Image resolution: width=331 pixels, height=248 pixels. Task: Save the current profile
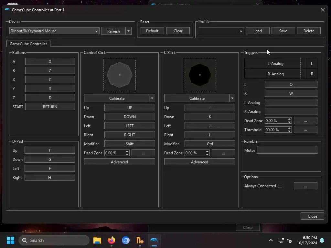pos(283,31)
